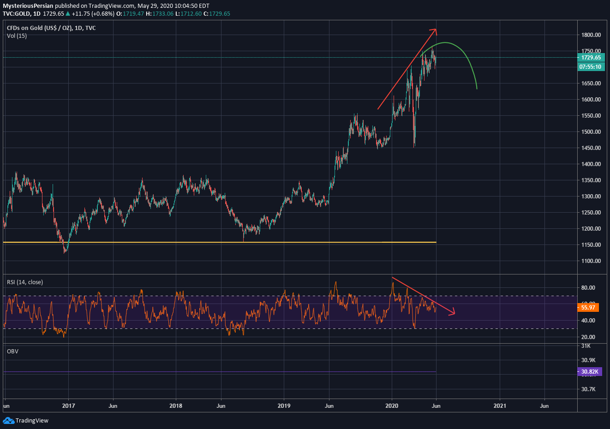Click the TVC:GOLD symbol text
The width and height of the screenshot is (610, 429).
16,14
